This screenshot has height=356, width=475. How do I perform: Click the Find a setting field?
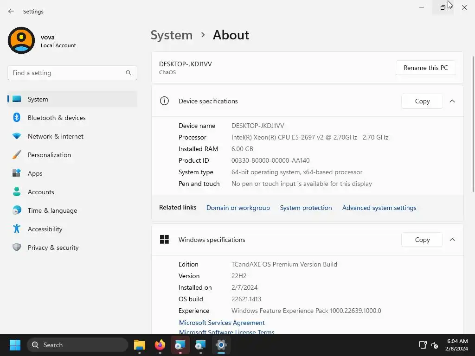coord(72,73)
